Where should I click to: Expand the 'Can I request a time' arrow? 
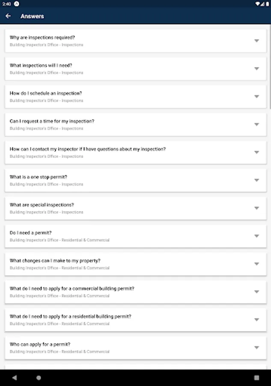pos(256,124)
